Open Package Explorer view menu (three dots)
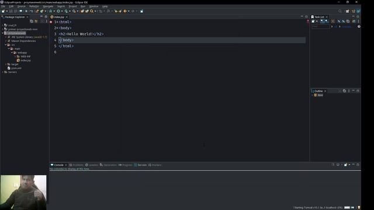This screenshot has height=210, width=374. (47, 21)
